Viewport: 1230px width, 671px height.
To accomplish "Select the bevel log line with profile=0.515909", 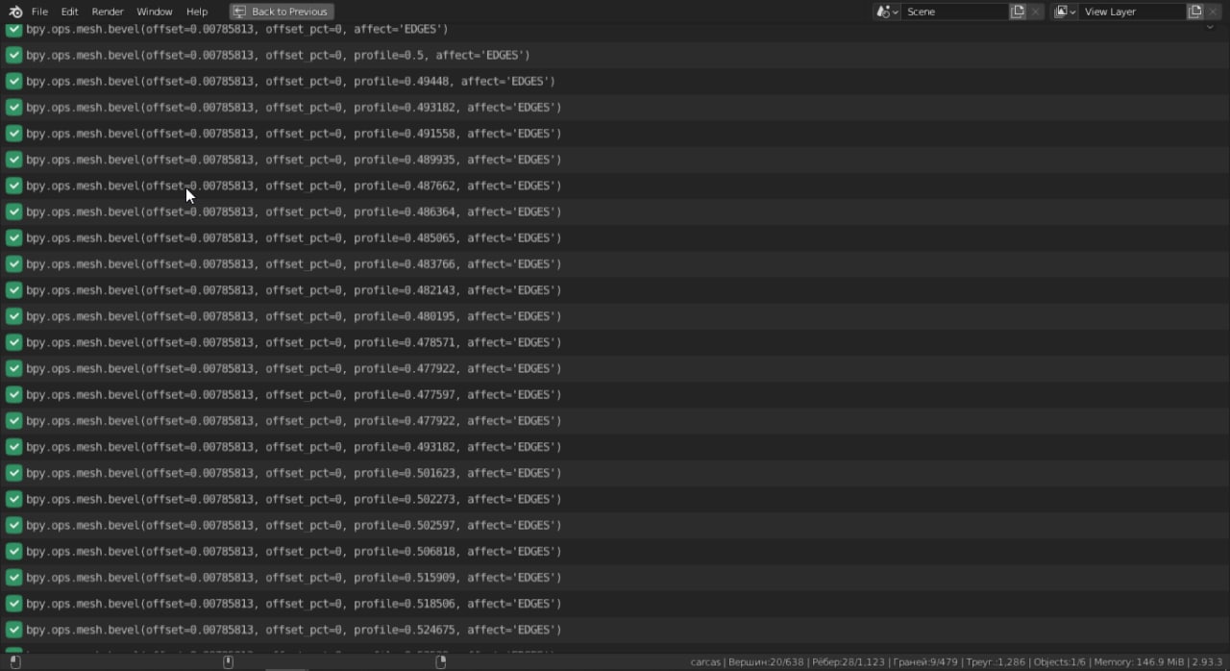I will (x=293, y=578).
